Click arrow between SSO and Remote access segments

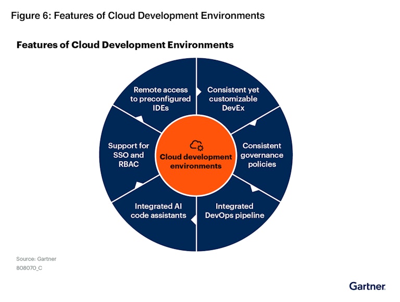[x=140, y=119]
